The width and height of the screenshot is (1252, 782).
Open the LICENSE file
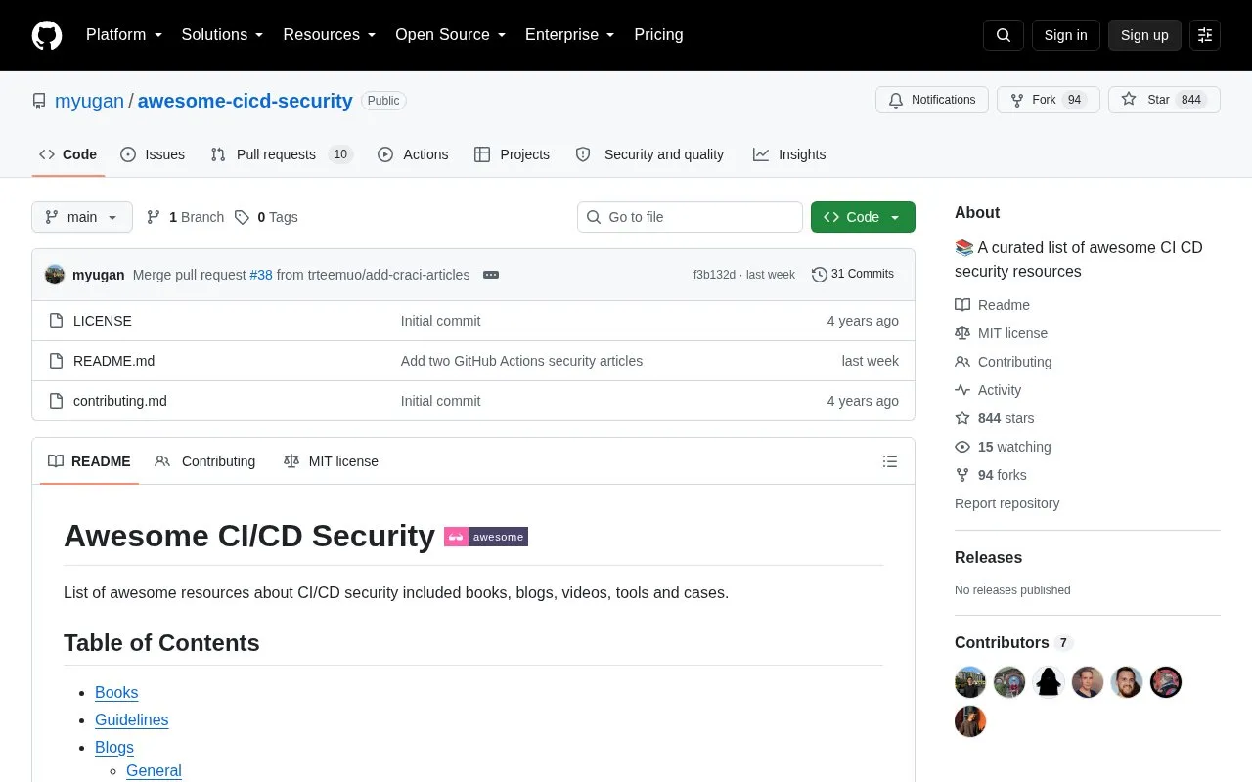tap(103, 321)
